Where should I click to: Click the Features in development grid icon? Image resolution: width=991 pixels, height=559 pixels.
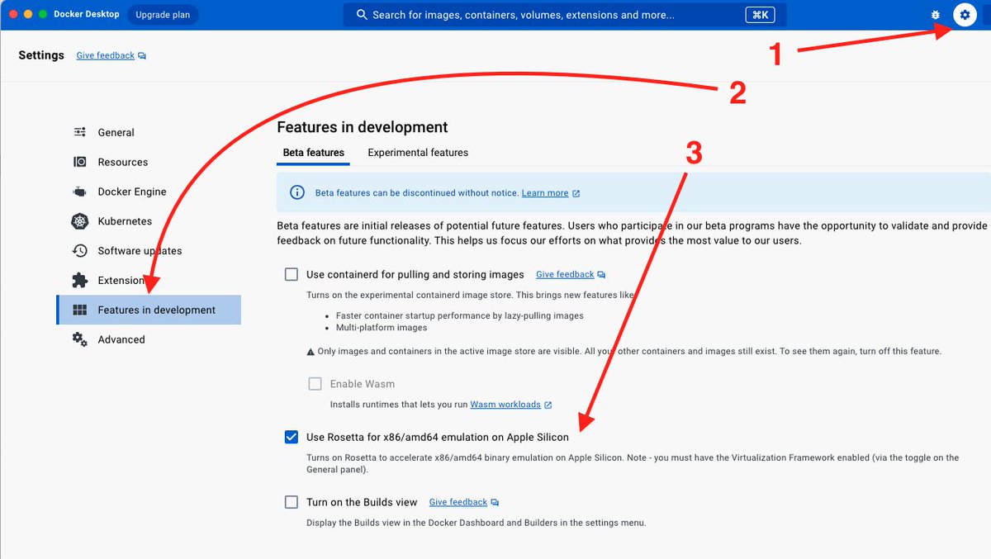(x=80, y=310)
